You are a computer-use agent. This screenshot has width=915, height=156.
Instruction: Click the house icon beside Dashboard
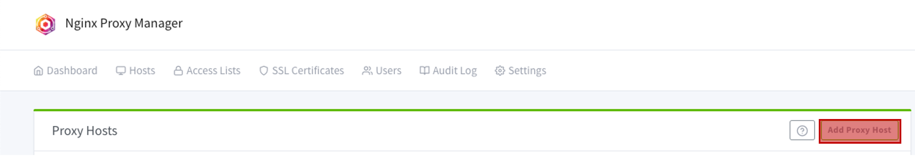click(x=38, y=71)
